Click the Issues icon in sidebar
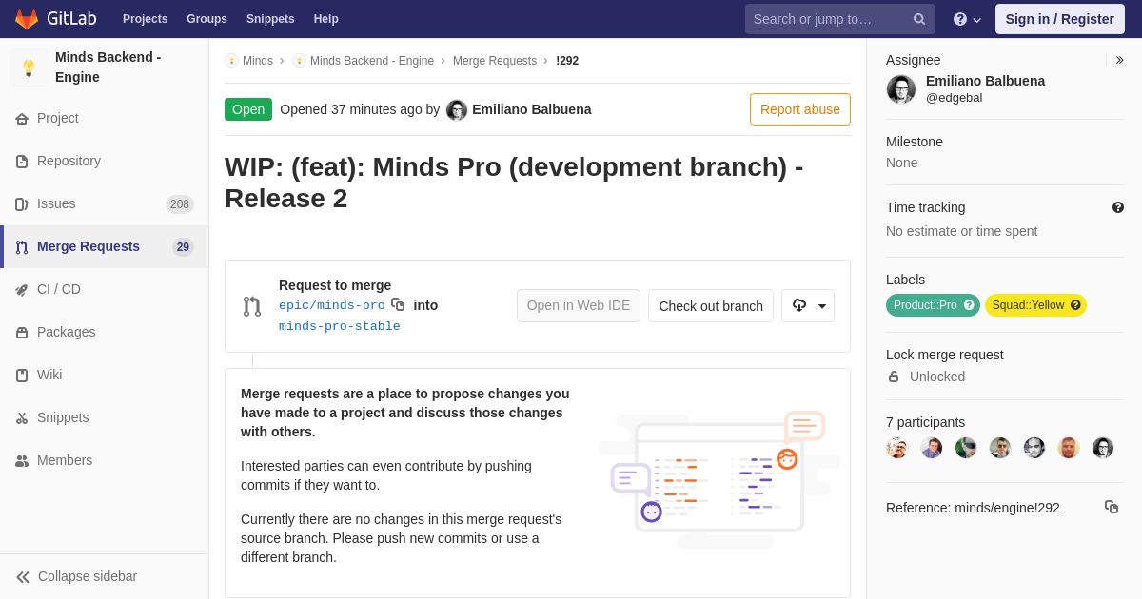 (22, 204)
